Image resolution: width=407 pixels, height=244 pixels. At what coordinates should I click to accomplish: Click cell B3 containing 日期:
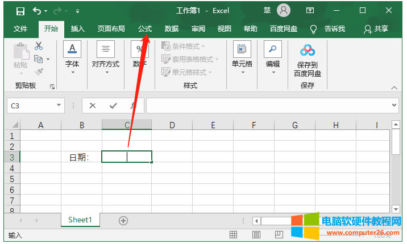[x=81, y=157]
